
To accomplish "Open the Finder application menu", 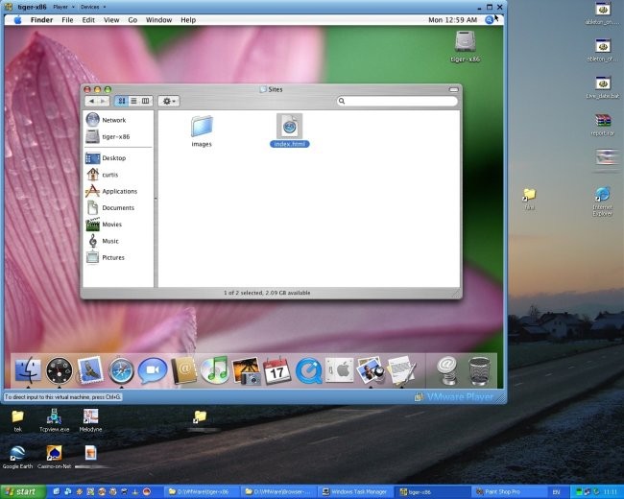I will (42, 20).
